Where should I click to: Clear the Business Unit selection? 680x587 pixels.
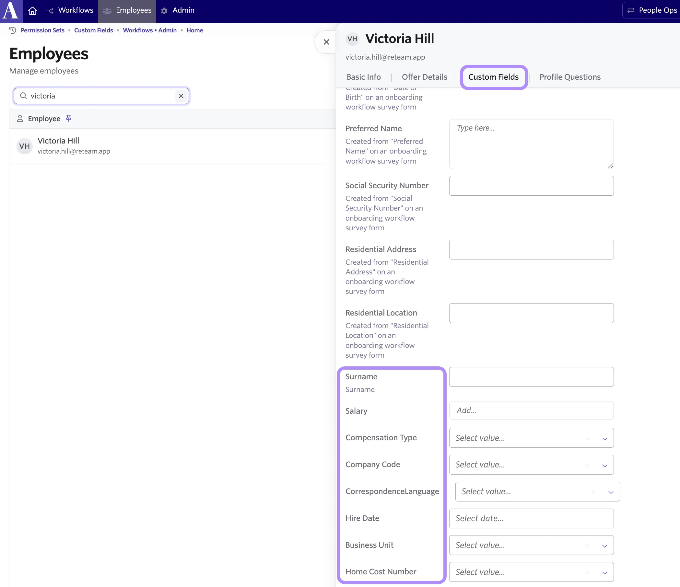pyautogui.click(x=587, y=545)
